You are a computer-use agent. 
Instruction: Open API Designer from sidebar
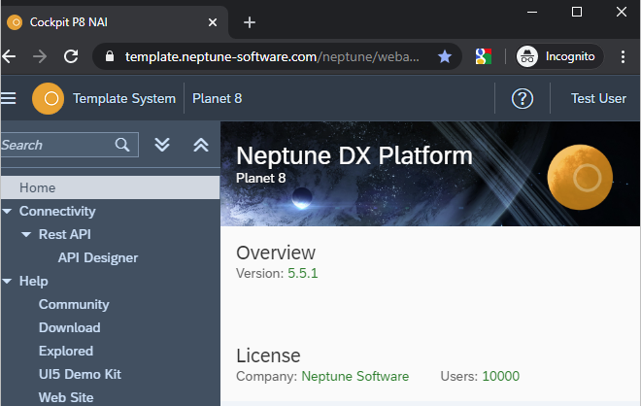97,257
